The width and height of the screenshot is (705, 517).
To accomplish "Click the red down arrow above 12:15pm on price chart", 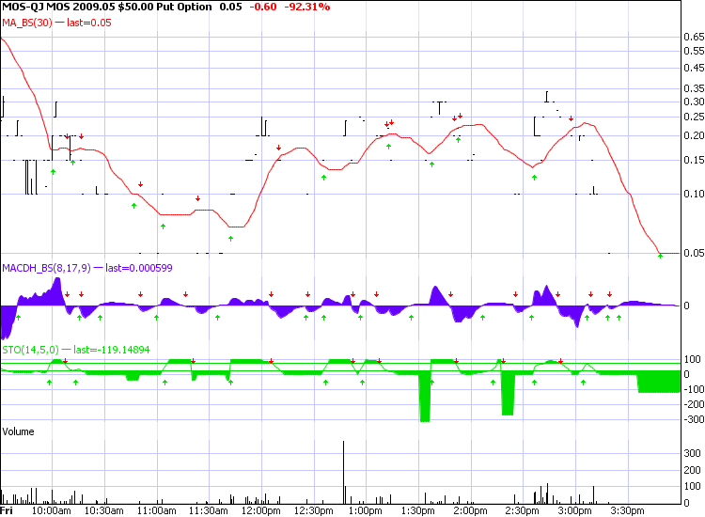I will 278,148.
